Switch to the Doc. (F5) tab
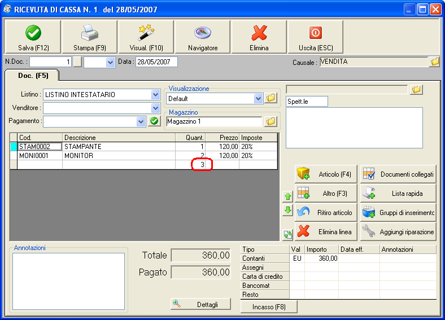The image size is (445, 320). coord(32,76)
